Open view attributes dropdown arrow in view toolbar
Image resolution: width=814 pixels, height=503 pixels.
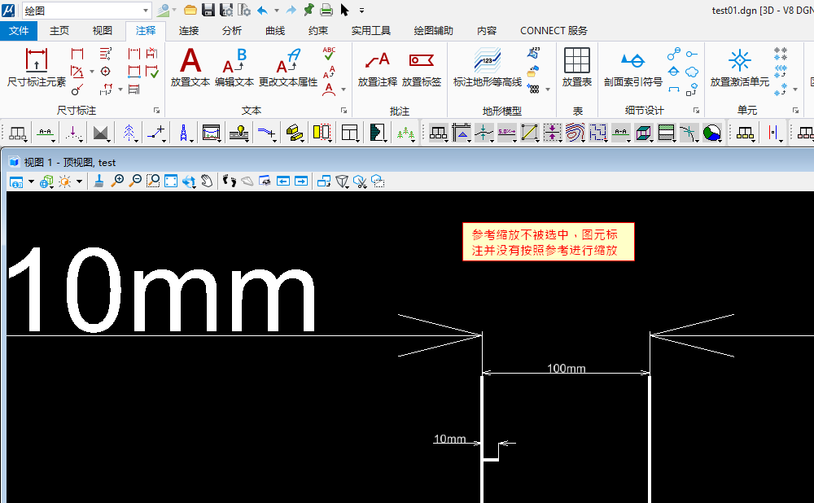[31, 182]
